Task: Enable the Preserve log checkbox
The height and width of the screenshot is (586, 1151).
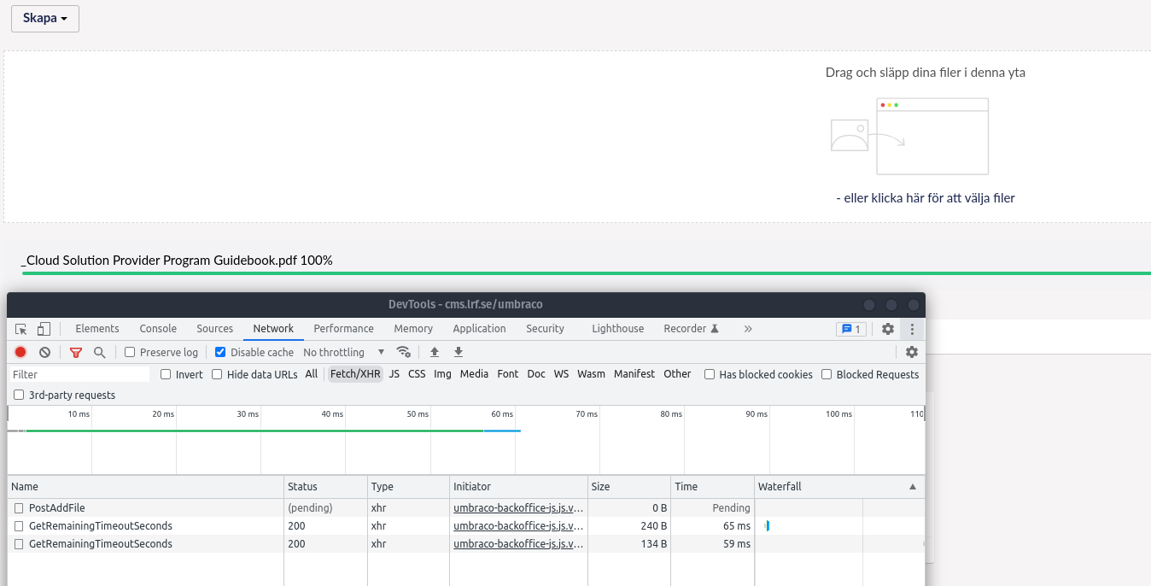Action: point(129,351)
